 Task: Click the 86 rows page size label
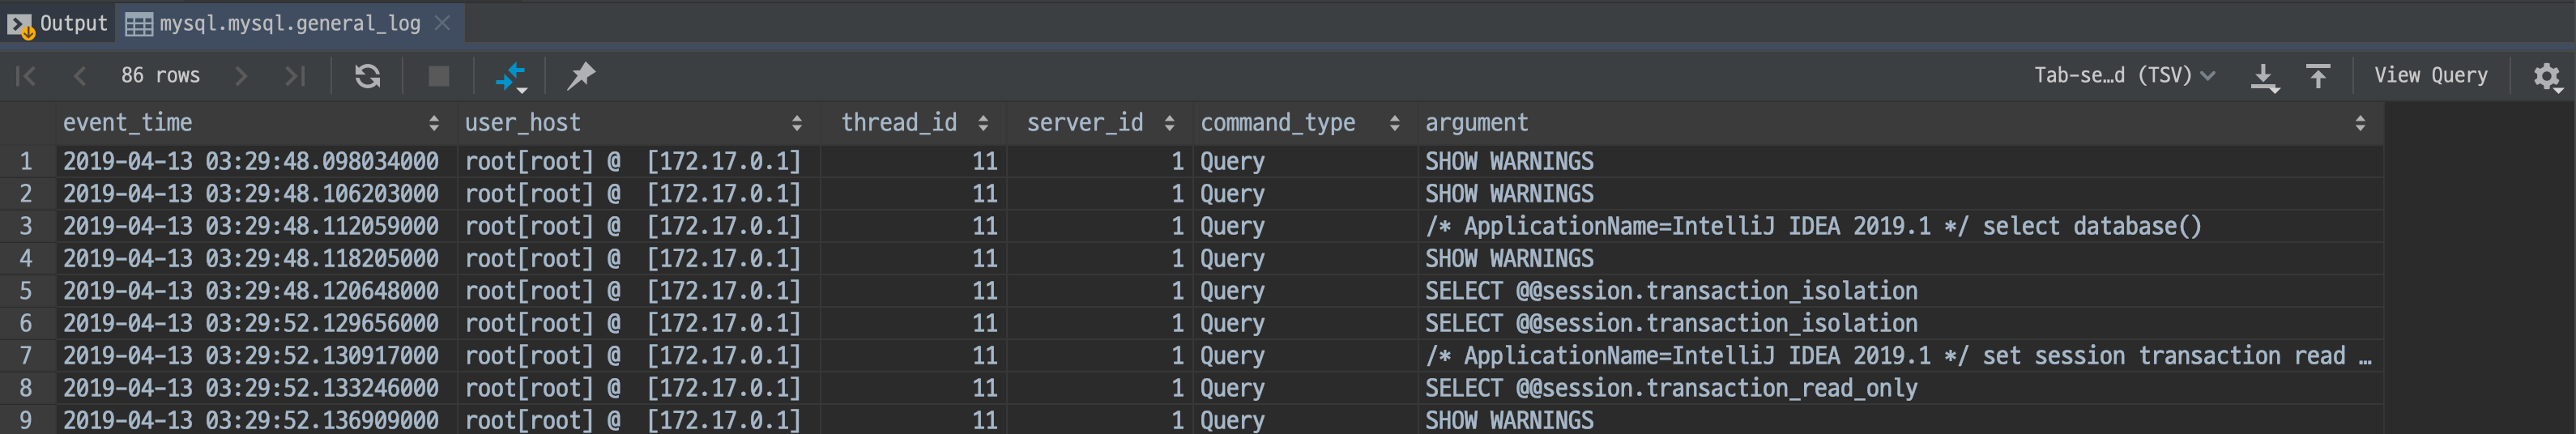pos(160,76)
